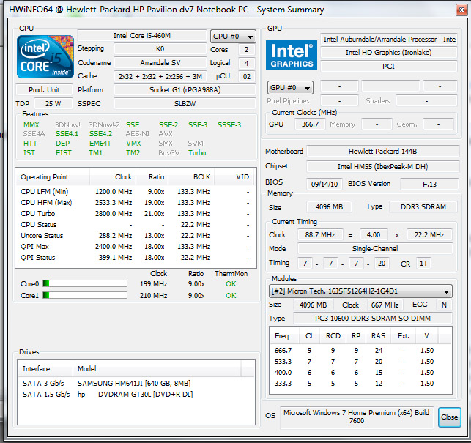Click the Intel HD Graphics (Ironlake) field

(389, 53)
